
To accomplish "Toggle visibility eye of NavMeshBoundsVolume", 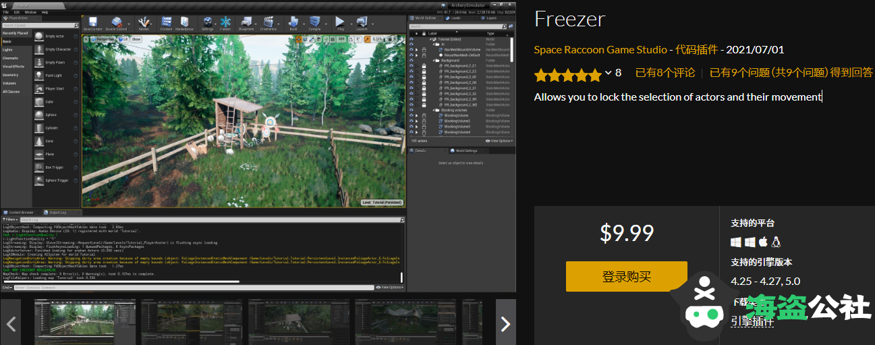I will (x=412, y=49).
